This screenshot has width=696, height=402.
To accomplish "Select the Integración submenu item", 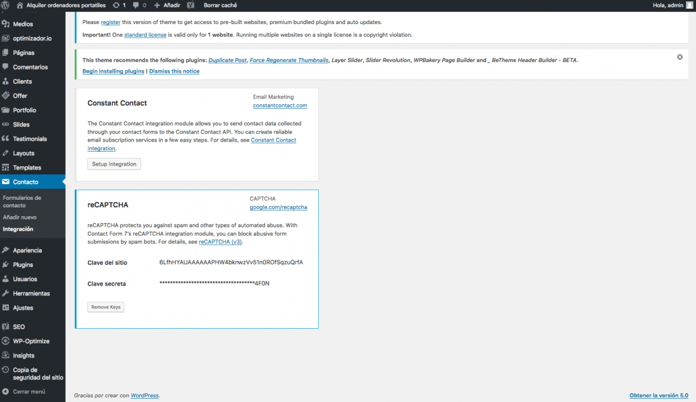I will coord(18,229).
